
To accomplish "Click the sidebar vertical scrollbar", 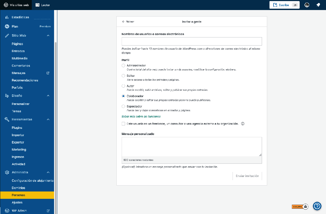I will pos(56,122).
